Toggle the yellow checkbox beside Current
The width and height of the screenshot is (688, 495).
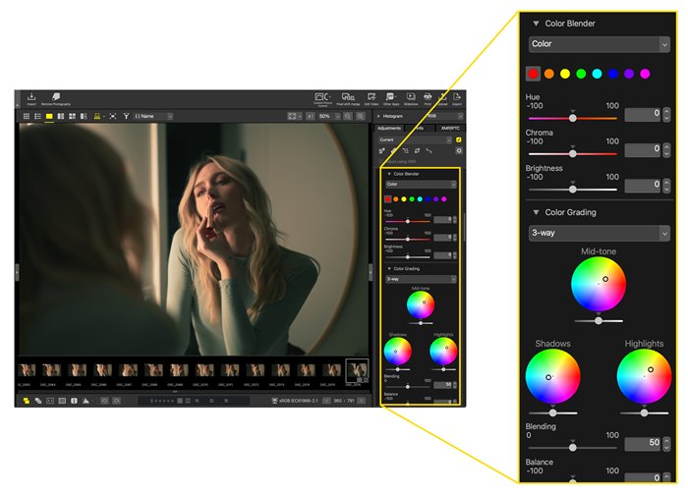click(458, 139)
